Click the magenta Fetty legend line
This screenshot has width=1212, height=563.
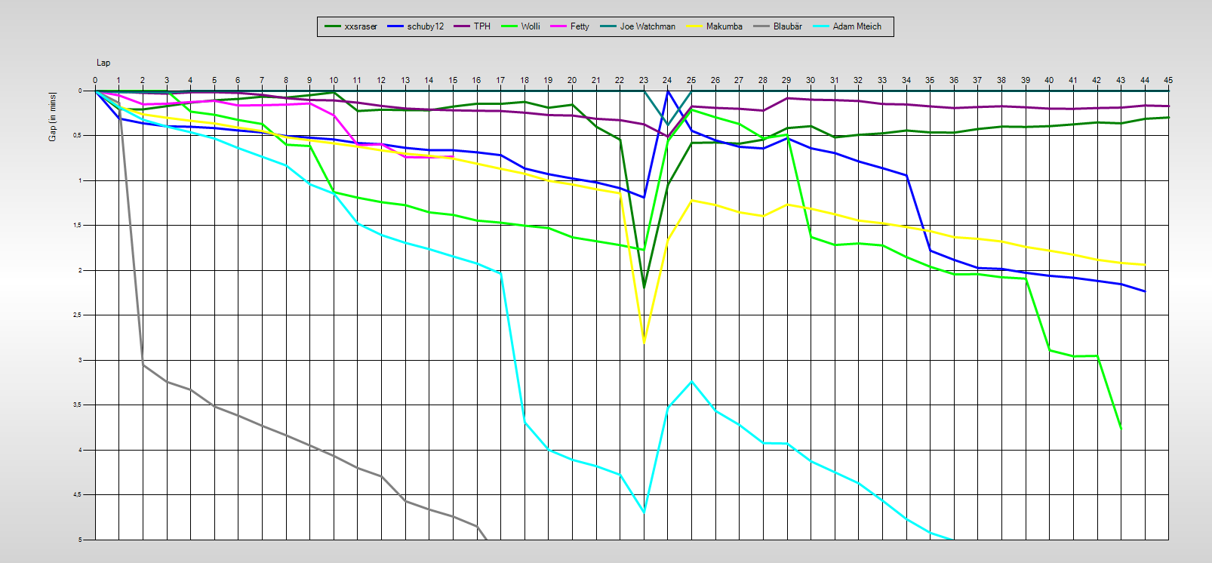click(x=558, y=26)
